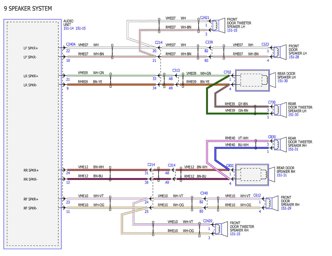
Task: Click the C240A connector label
Action: [x=71, y=44]
